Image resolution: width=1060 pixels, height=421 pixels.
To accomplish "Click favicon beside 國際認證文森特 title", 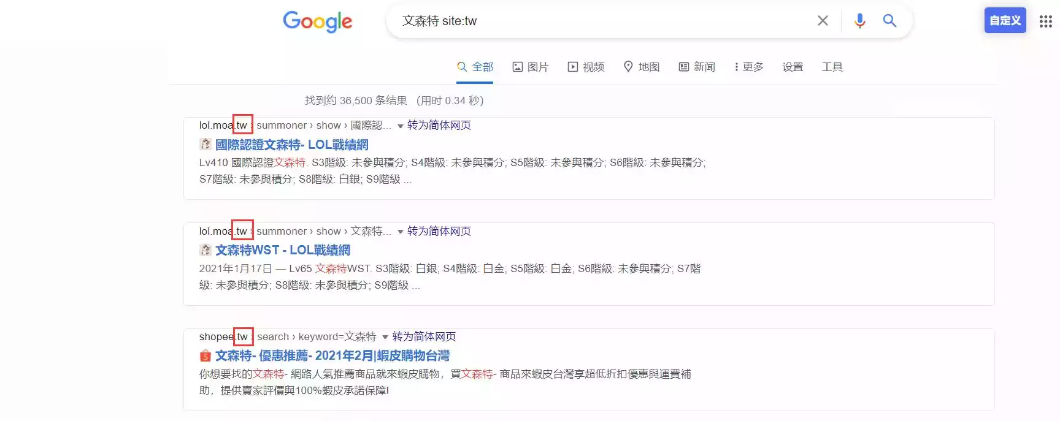I will (x=205, y=144).
